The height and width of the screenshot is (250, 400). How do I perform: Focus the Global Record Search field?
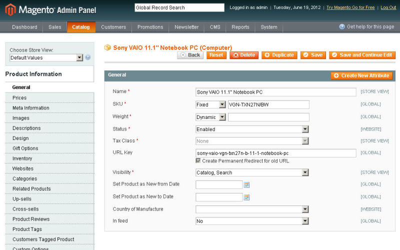pos(179,7)
